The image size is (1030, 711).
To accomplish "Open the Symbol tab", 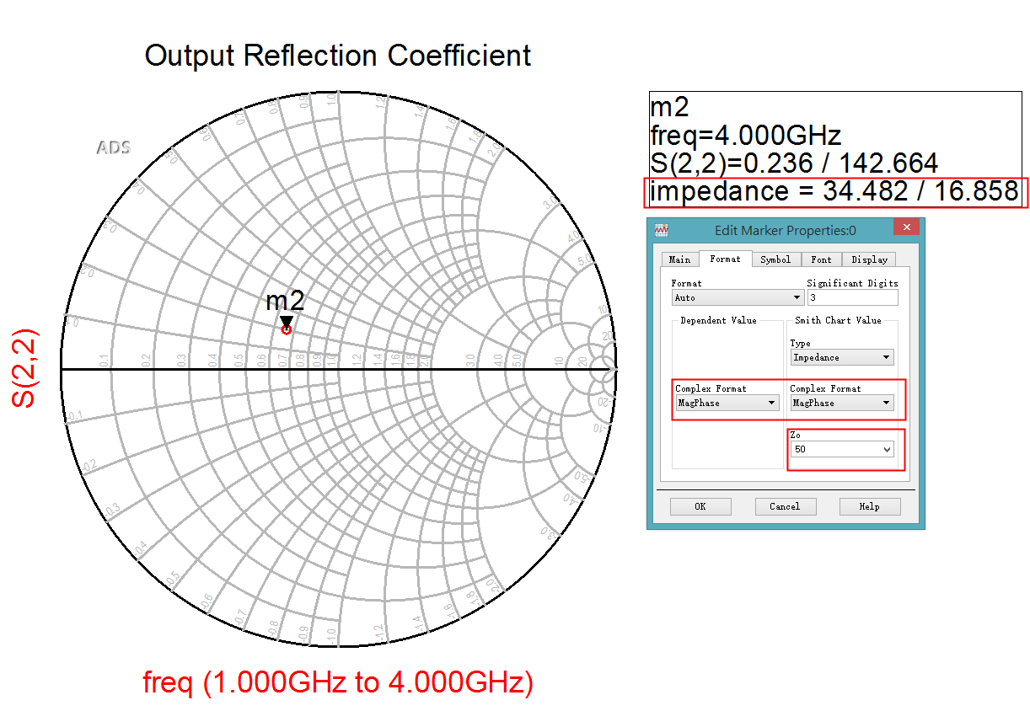I will (775, 259).
